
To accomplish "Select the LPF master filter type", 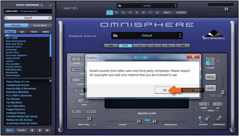I will pyautogui.click(x=147, y=120).
